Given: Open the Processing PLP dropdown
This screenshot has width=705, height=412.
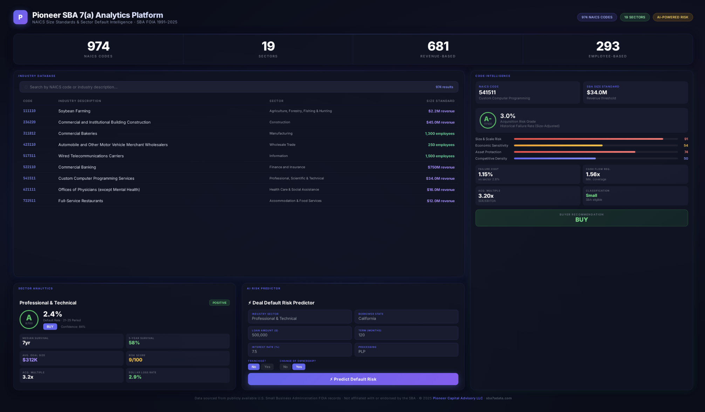Looking at the screenshot, I should coord(406,350).
